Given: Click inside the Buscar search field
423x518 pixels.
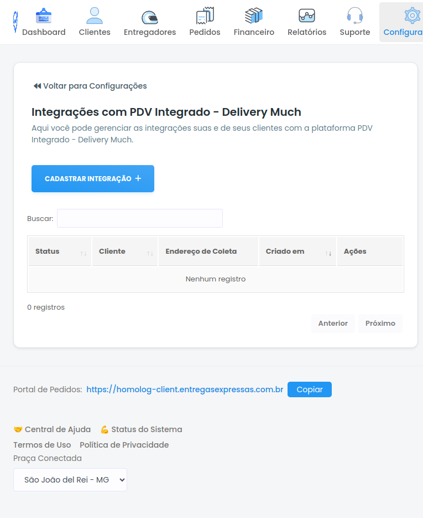Looking at the screenshot, I should point(139,218).
